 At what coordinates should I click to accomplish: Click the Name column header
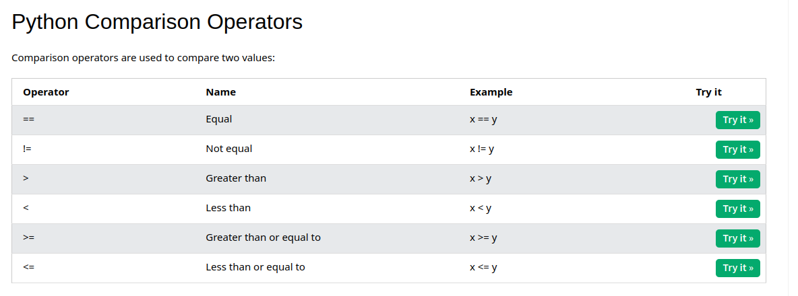[x=220, y=92]
